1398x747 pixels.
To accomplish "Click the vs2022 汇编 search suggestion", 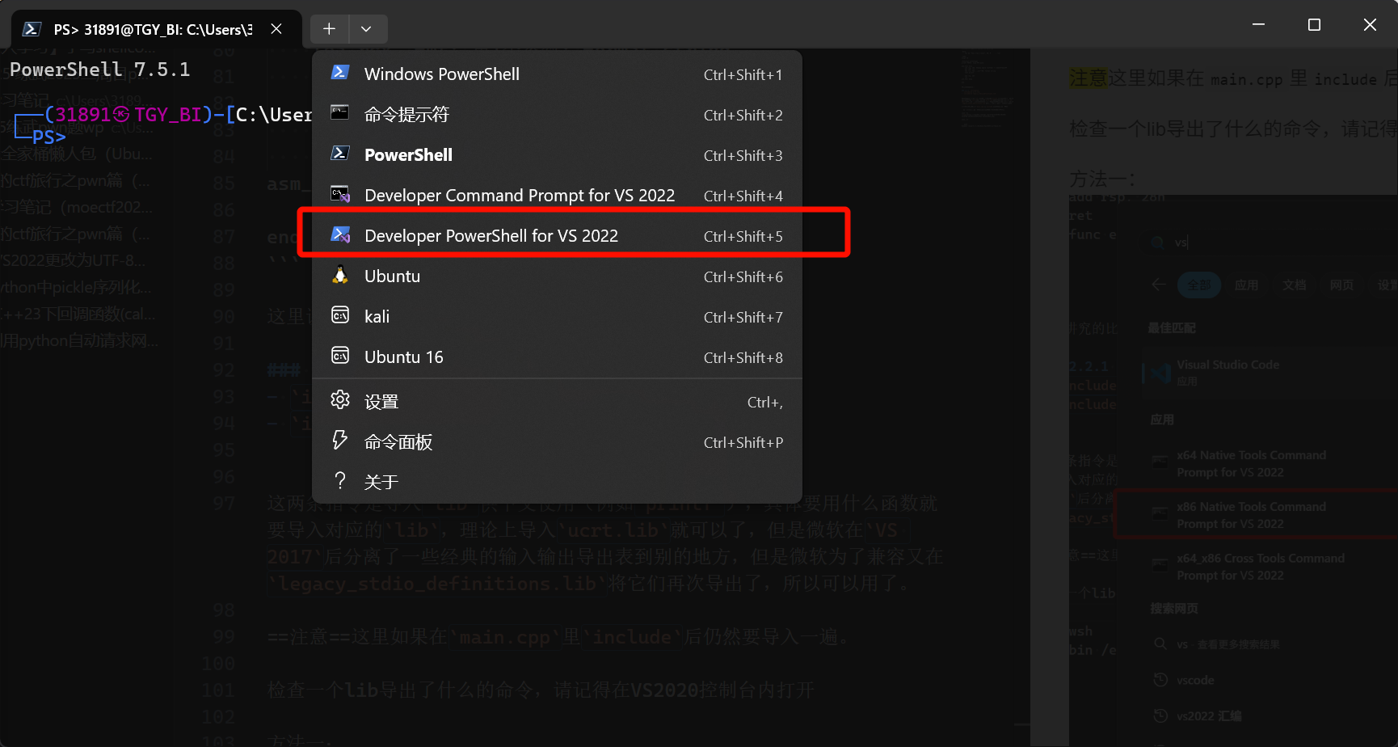I will click(x=1209, y=715).
